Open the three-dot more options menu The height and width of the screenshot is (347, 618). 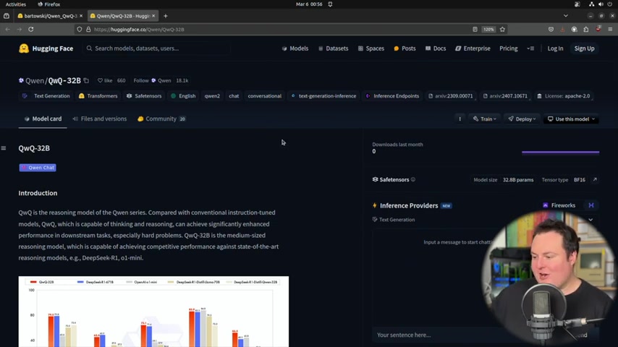pos(460,119)
